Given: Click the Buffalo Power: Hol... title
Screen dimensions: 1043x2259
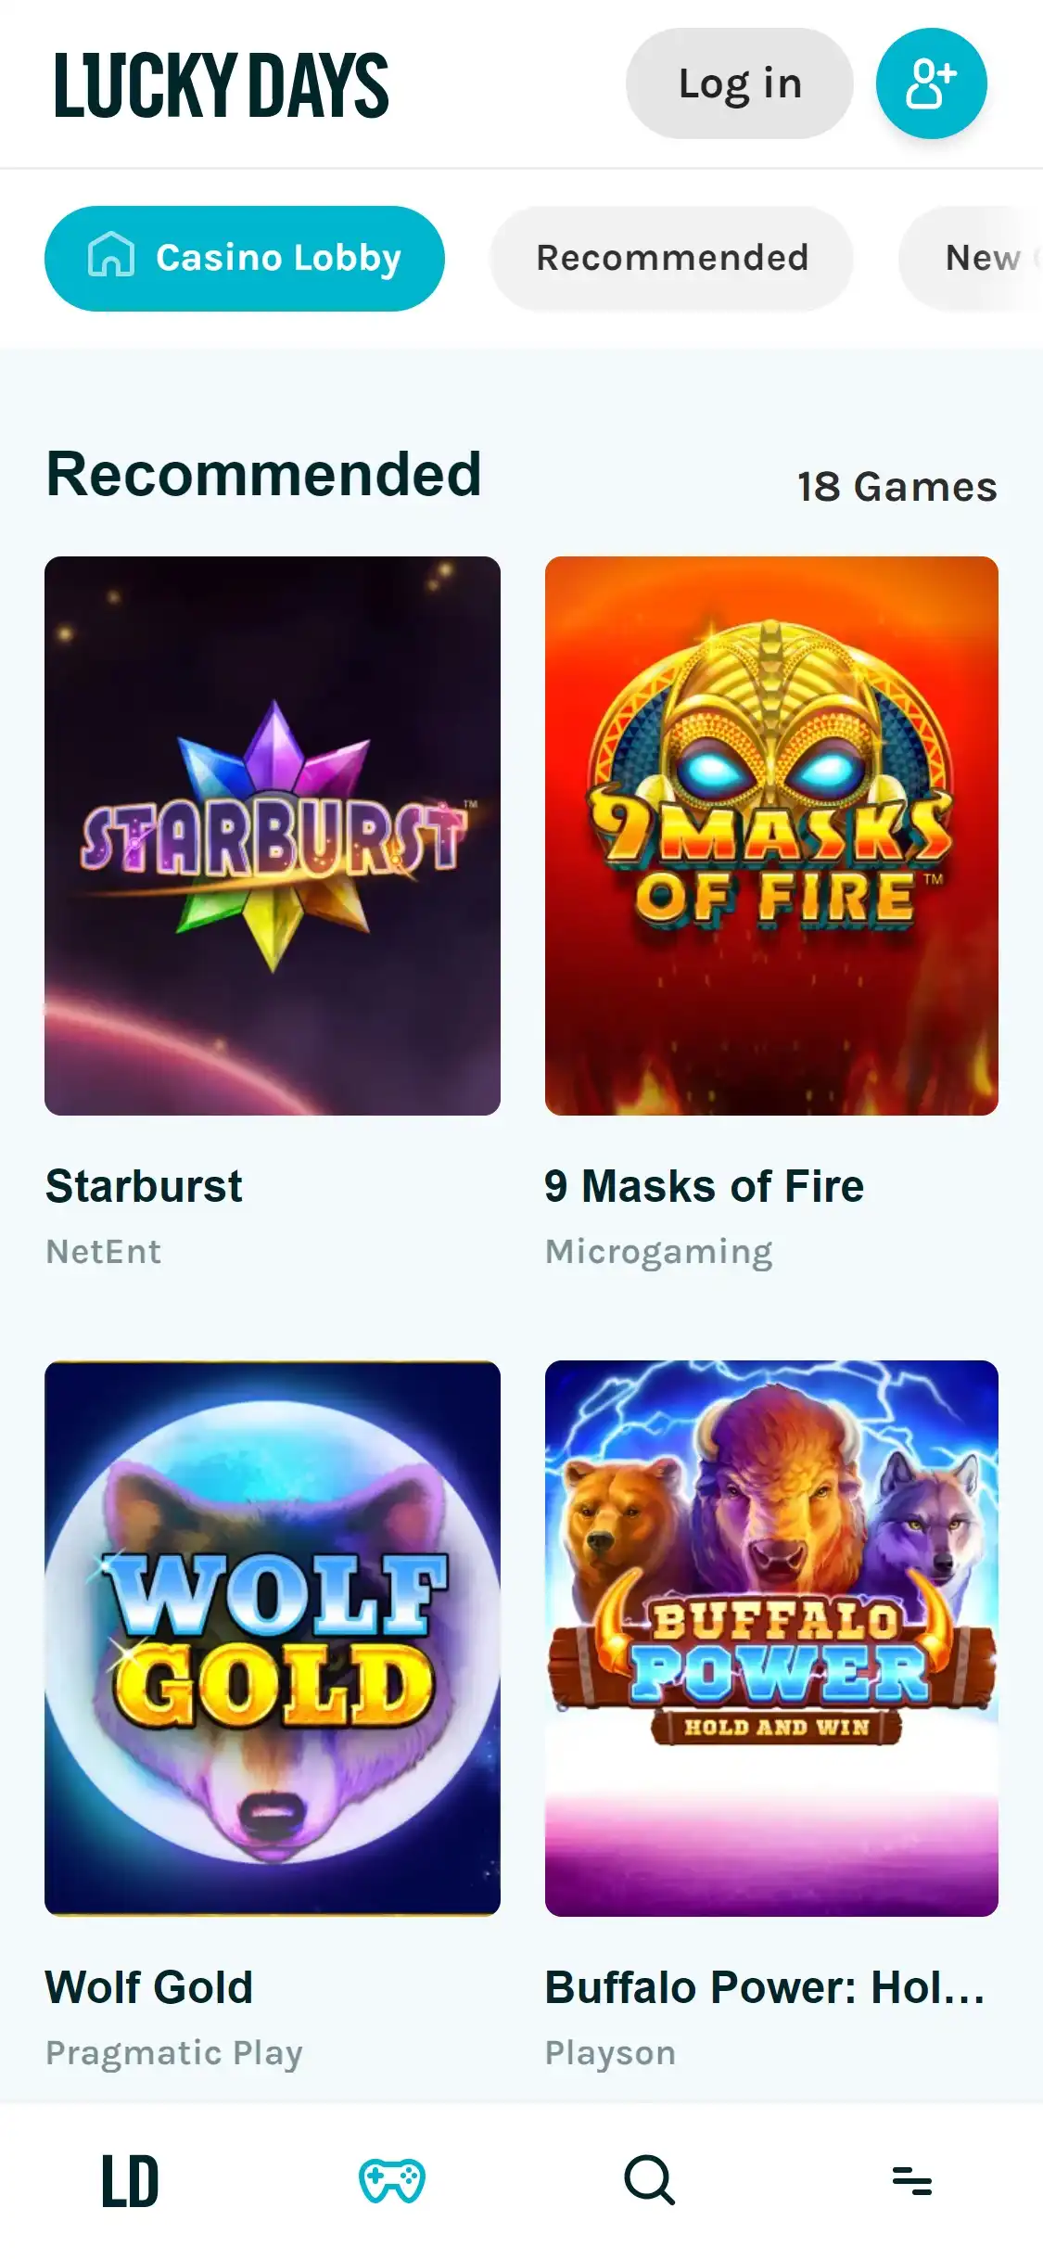Looking at the screenshot, I should pos(766,1987).
